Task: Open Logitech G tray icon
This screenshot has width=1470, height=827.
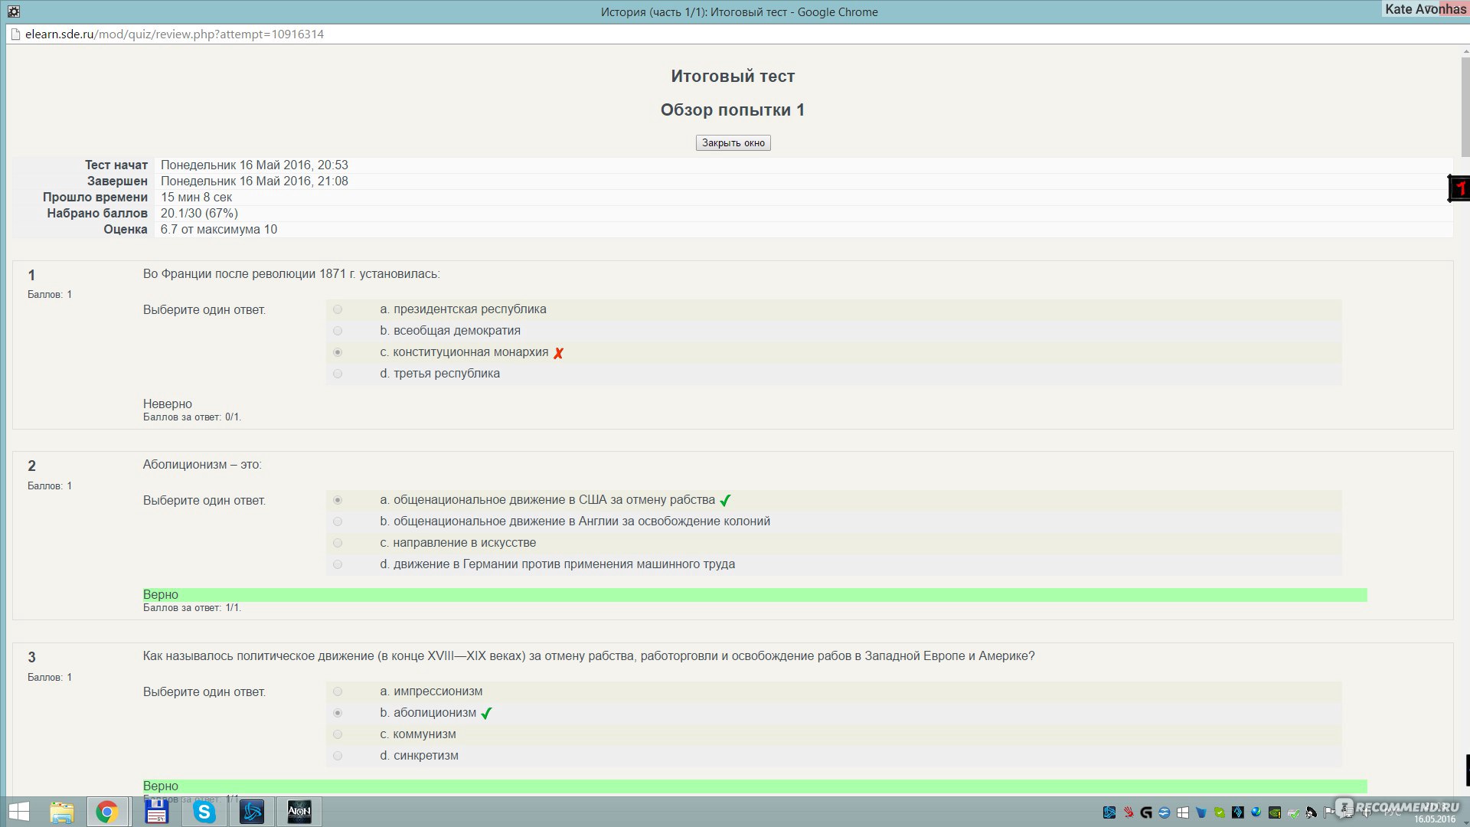Action: coord(1146,812)
